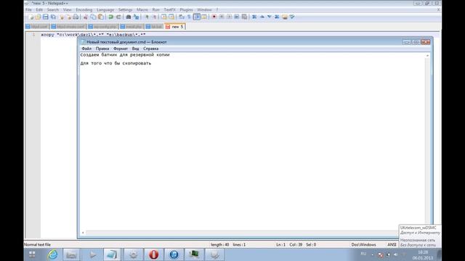465x261 pixels.
Task: Print using the printer toolbar icon
Action: 76,17
